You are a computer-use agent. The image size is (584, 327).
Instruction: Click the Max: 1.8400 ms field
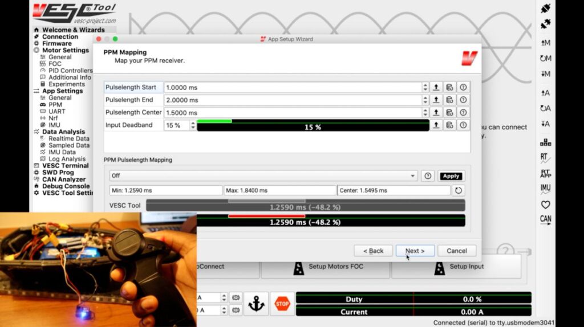[279, 190]
